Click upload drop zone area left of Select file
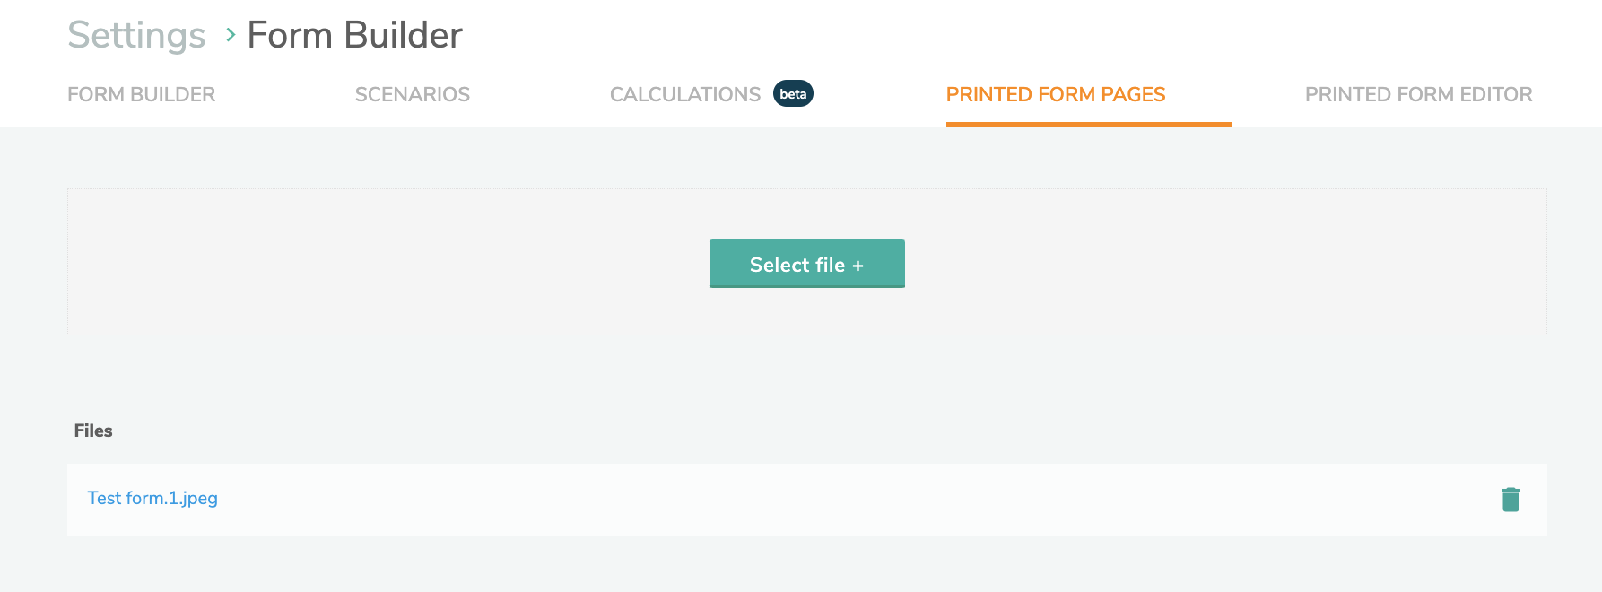The height and width of the screenshot is (592, 1602). coord(386,262)
